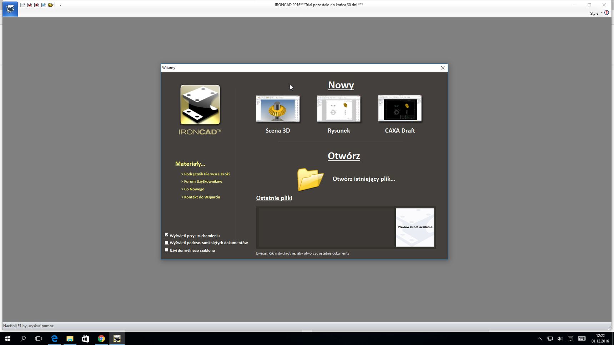Click the yellow open folder icon
The height and width of the screenshot is (345, 614).
click(x=310, y=179)
